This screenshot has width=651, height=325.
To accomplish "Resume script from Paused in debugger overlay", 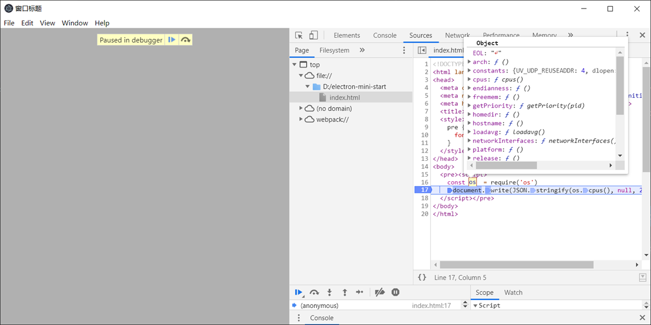I will [171, 40].
